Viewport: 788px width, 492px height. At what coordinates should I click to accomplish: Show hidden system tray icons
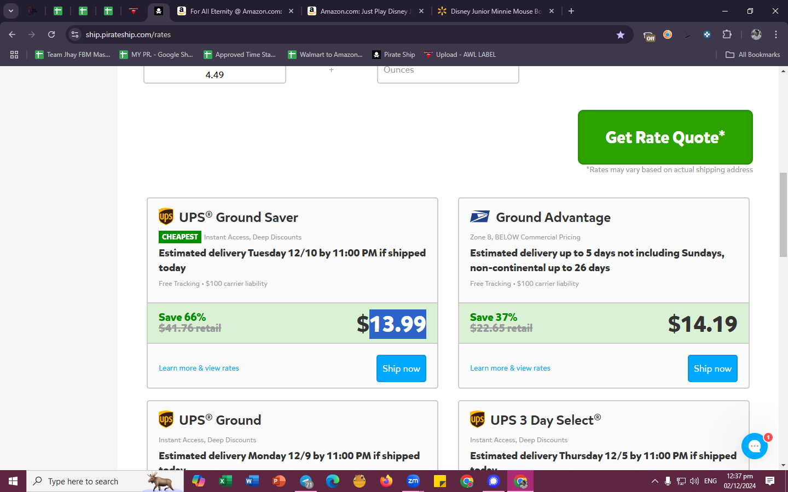pos(654,481)
